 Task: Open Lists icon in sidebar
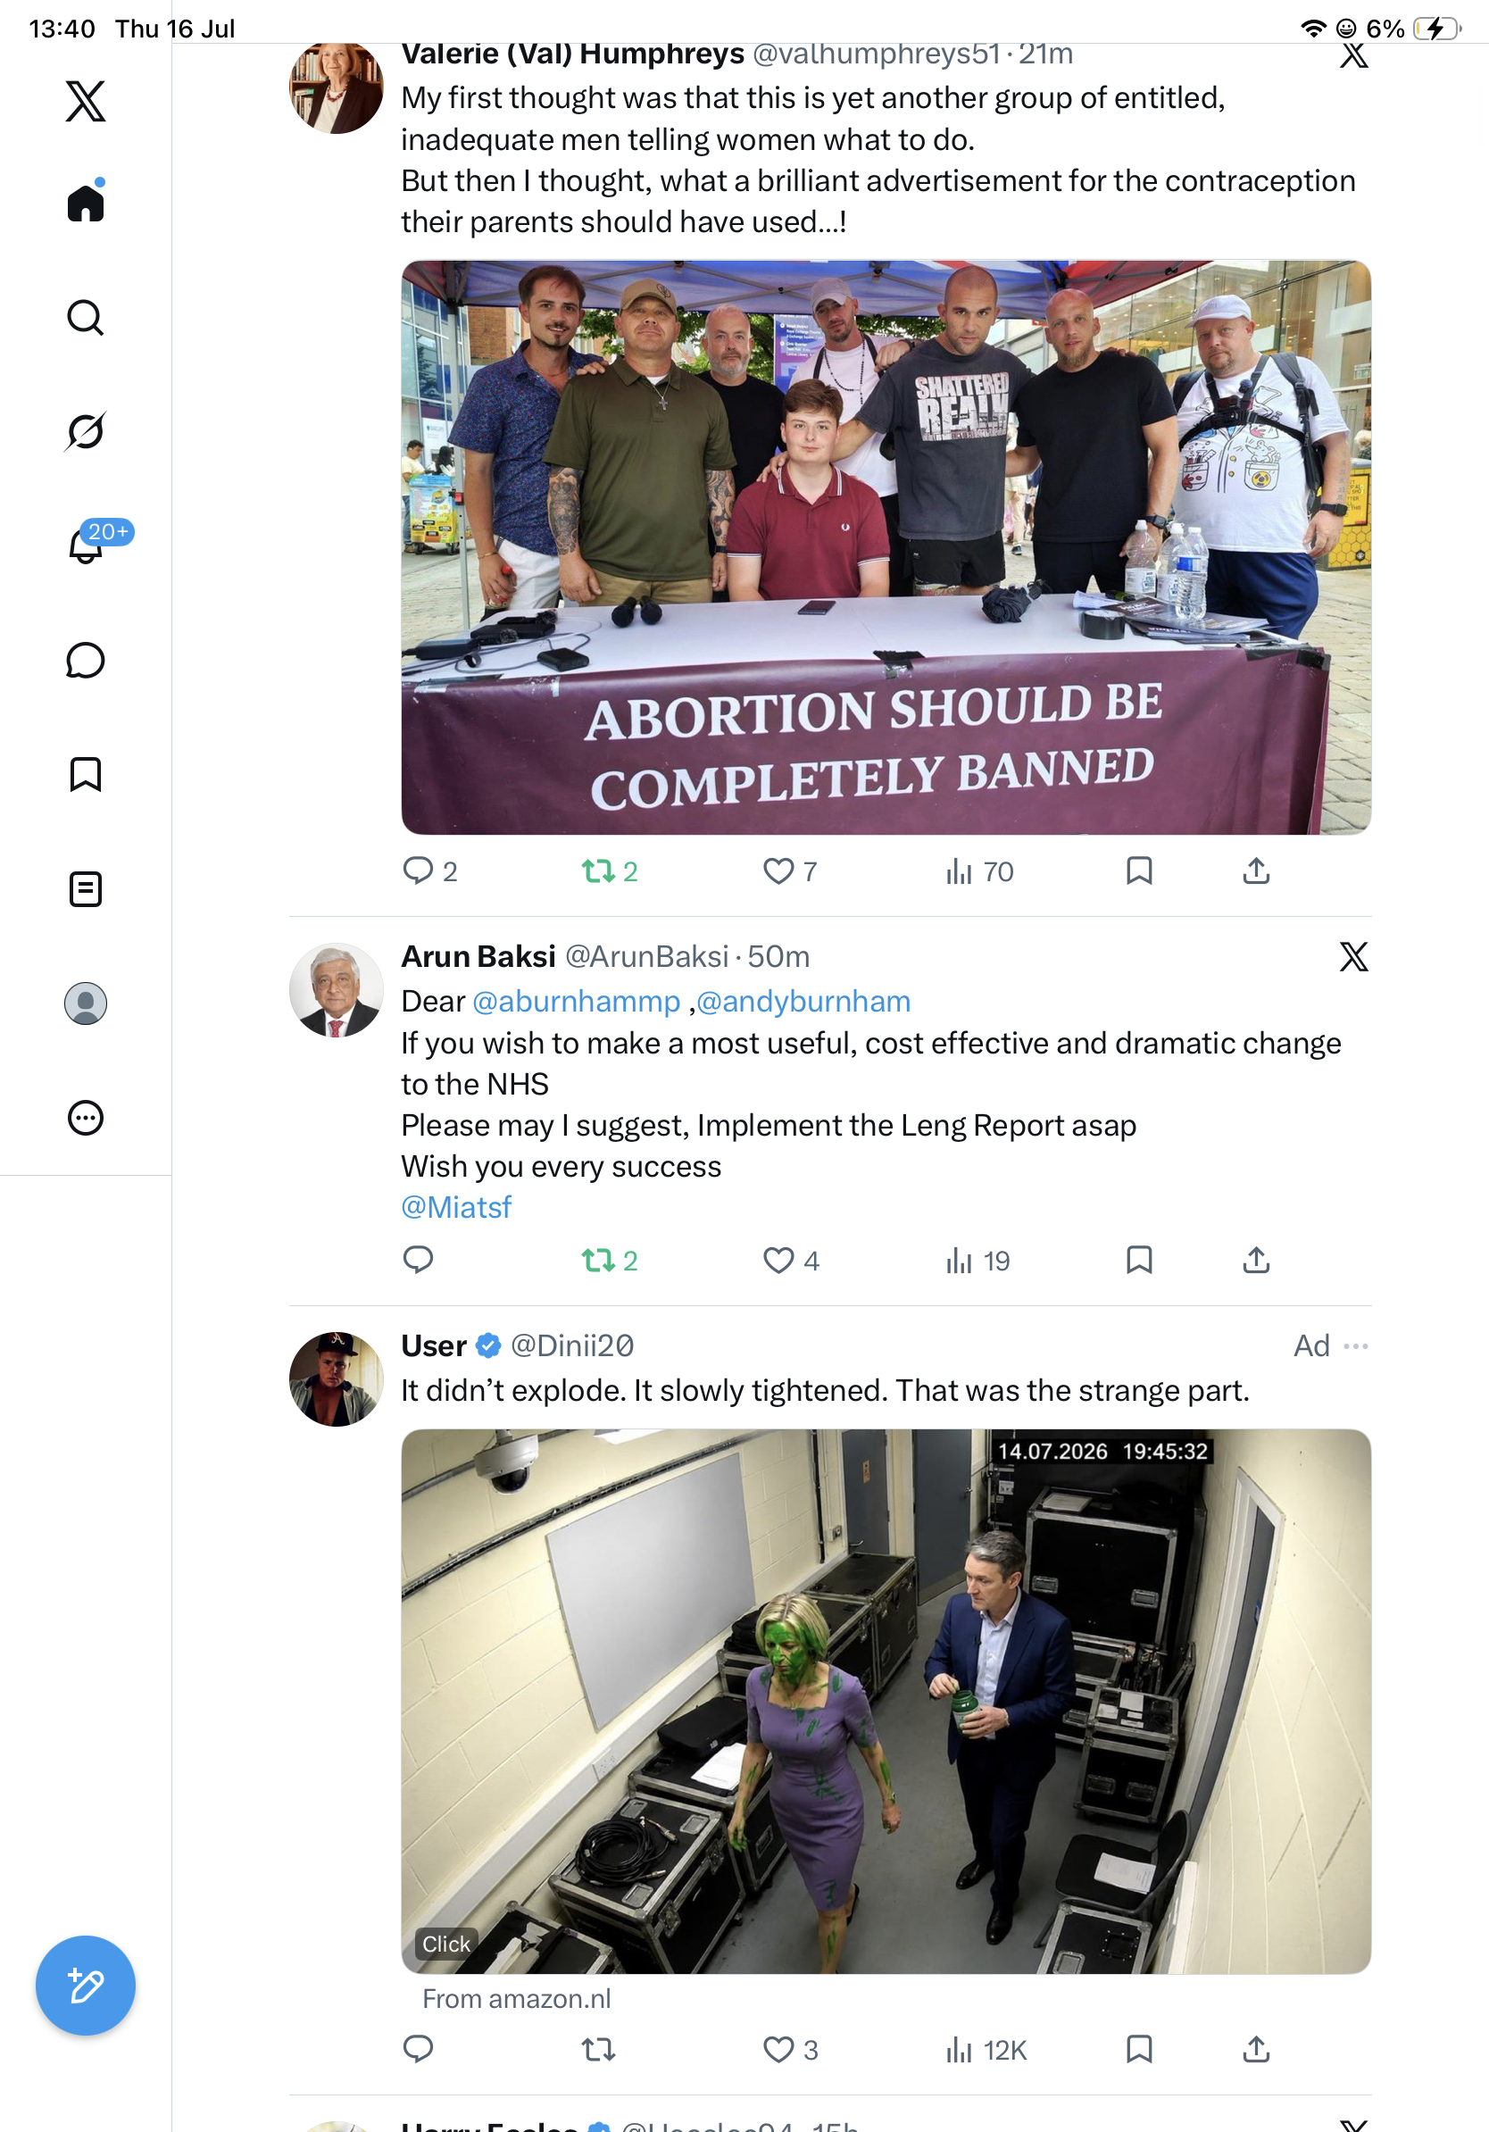coord(86,888)
